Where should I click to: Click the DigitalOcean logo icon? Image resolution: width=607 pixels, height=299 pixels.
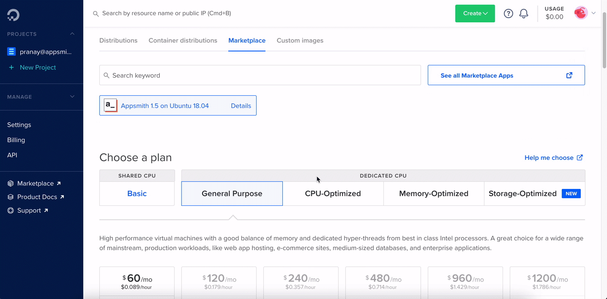point(13,15)
